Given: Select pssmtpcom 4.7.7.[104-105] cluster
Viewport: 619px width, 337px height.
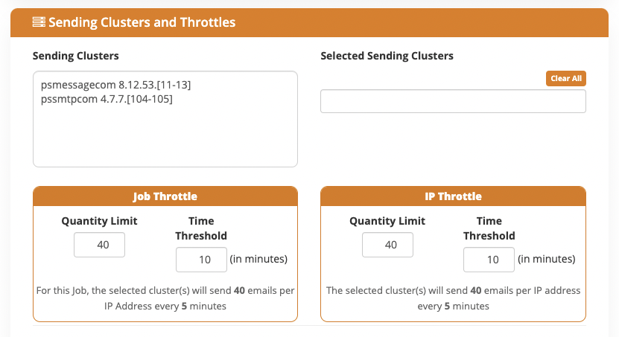Looking at the screenshot, I should pyautogui.click(x=107, y=99).
